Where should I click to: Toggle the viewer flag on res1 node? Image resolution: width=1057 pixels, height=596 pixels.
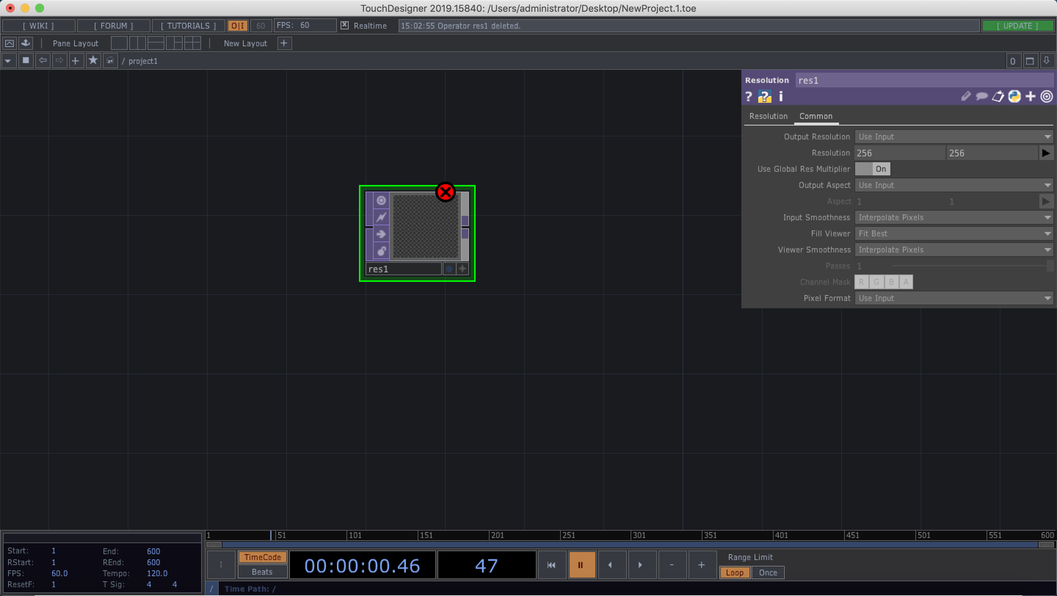tap(381, 200)
